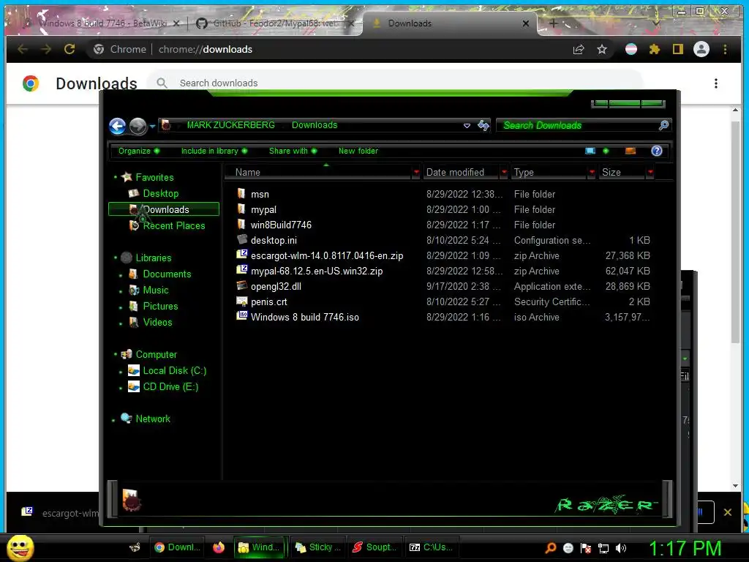Reload the page in Chrome
Image resolution: width=749 pixels, height=562 pixels.
click(x=69, y=49)
